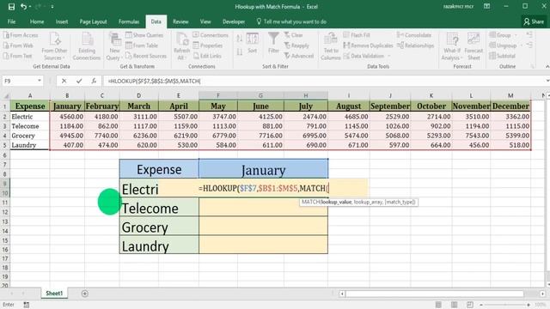Click the Relationships button
This screenshot has height=309, width=550.
click(416, 45)
